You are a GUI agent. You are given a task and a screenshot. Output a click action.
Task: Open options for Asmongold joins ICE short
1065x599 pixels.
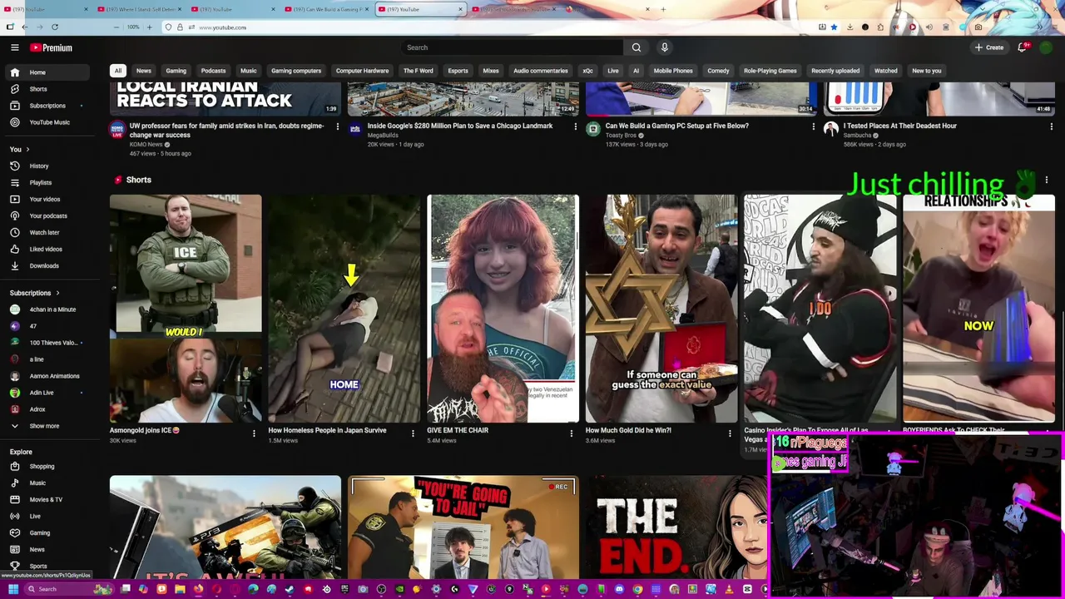click(254, 433)
